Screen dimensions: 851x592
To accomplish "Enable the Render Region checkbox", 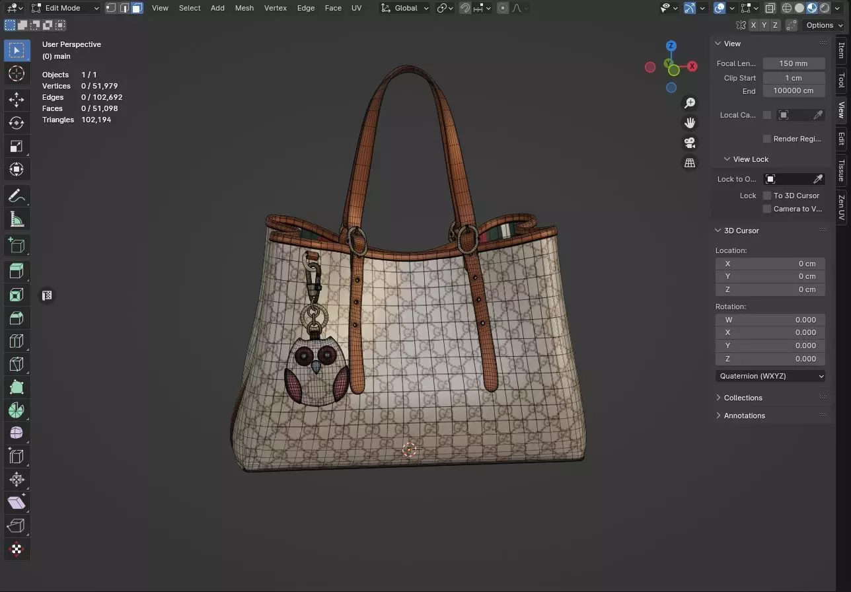I will pyautogui.click(x=767, y=139).
